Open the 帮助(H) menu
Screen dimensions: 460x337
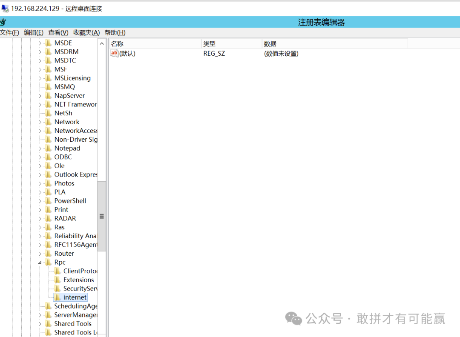click(115, 33)
